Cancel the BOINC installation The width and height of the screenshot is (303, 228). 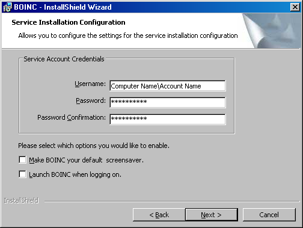click(x=269, y=215)
